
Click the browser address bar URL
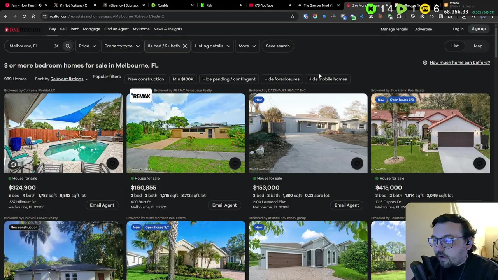(x=107, y=16)
